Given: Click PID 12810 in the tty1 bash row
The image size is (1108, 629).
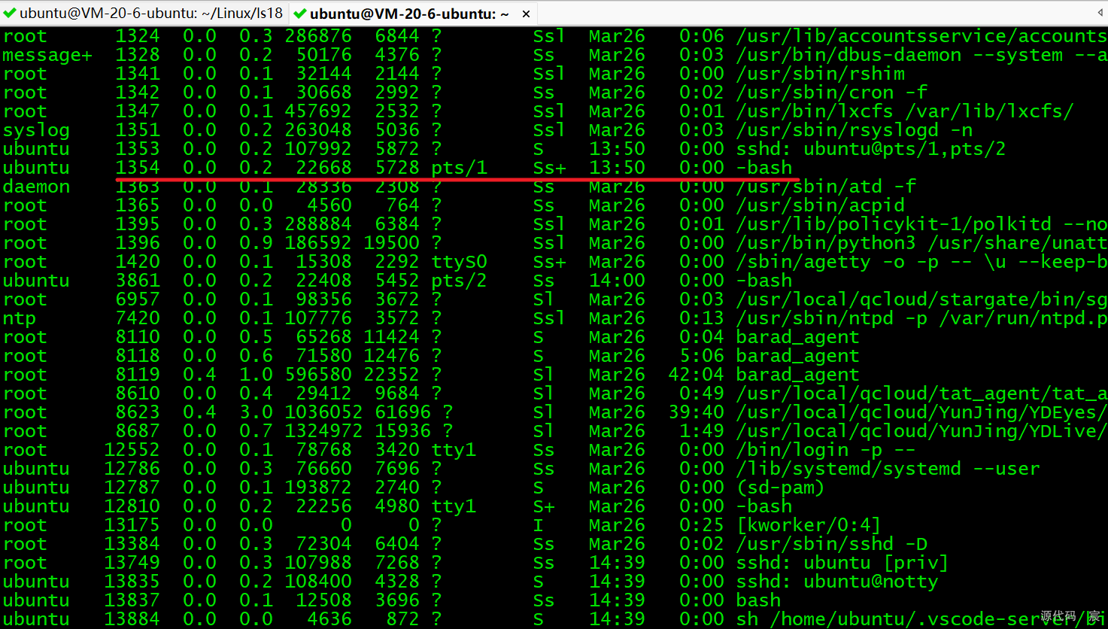Looking at the screenshot, I should pos(132,506).
